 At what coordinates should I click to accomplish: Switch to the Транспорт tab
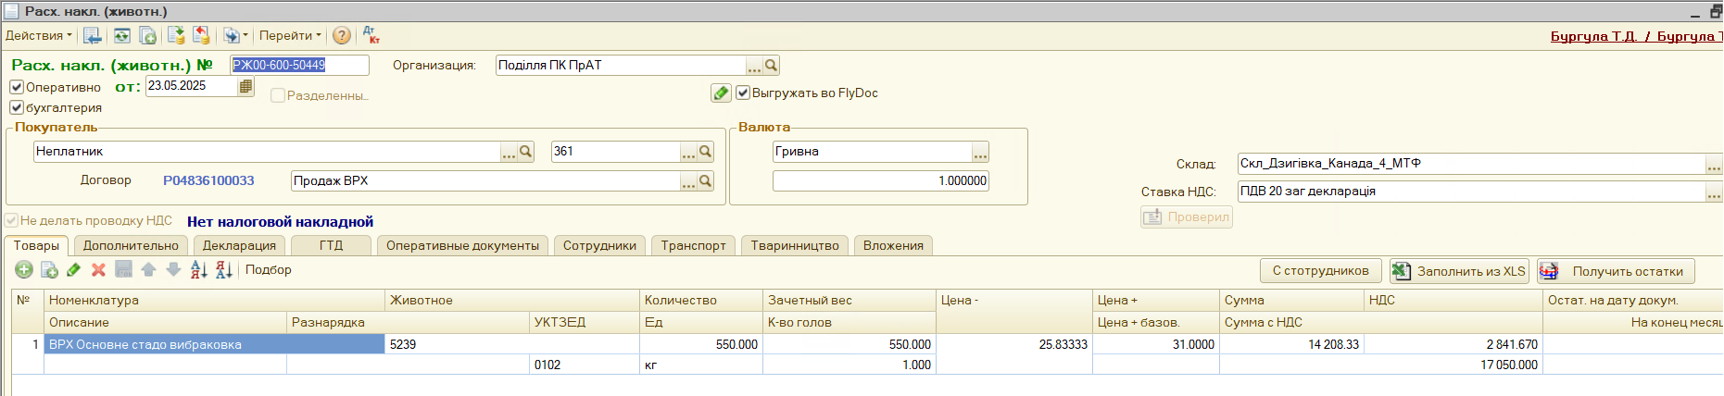click(693, 245)
